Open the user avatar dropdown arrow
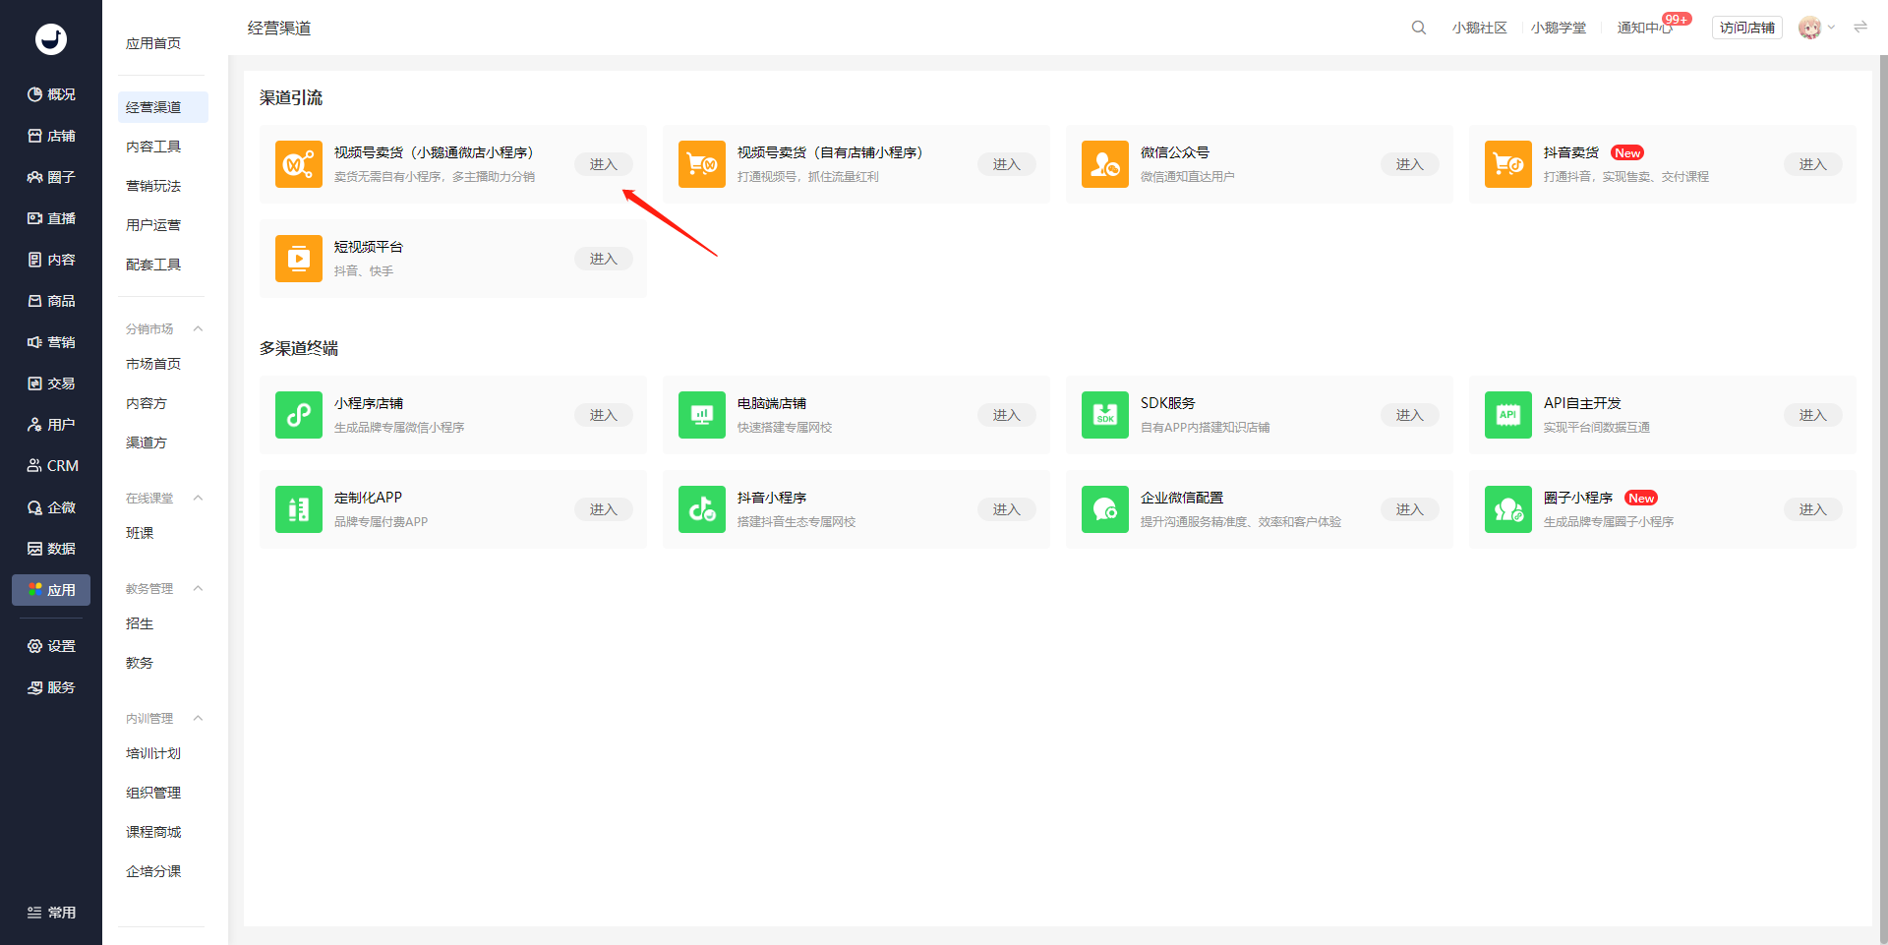The width and height of the screenshot is (1888, 945). pyautogui.click(x=1831, y=28)
